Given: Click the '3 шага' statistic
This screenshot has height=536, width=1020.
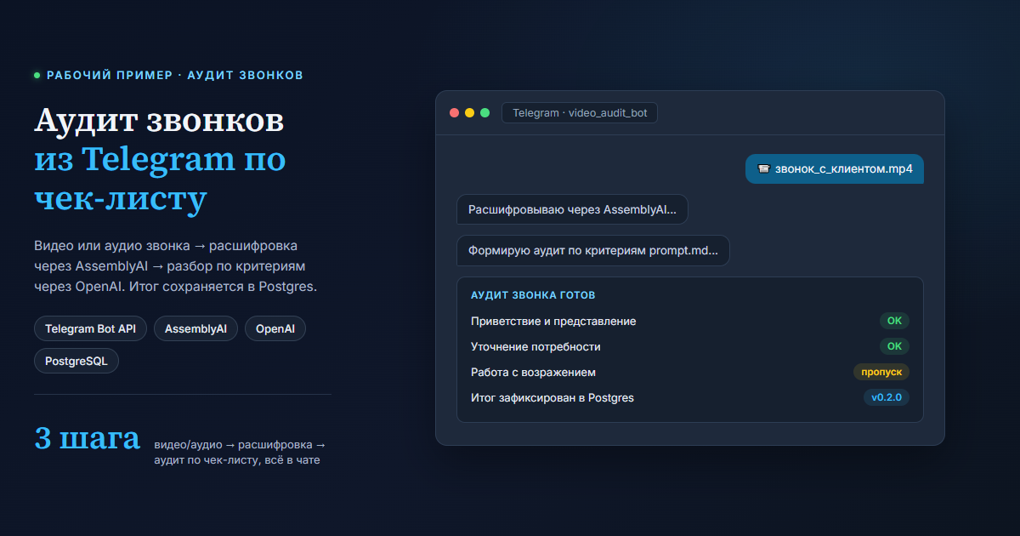Looking at the screenshot, I should 87,438.
